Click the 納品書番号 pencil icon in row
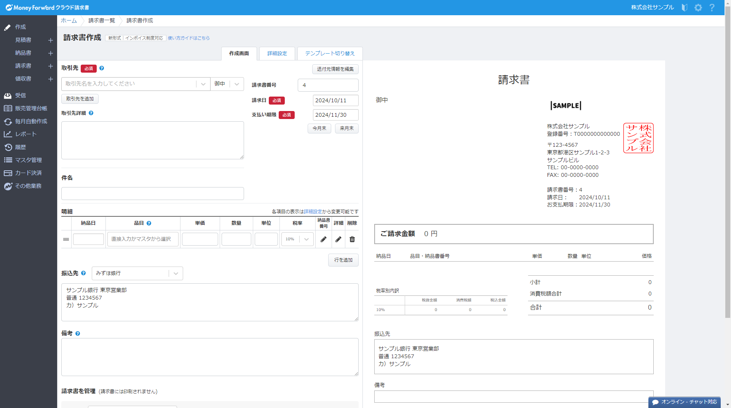731x408 pixels. (x=323, y=239)
